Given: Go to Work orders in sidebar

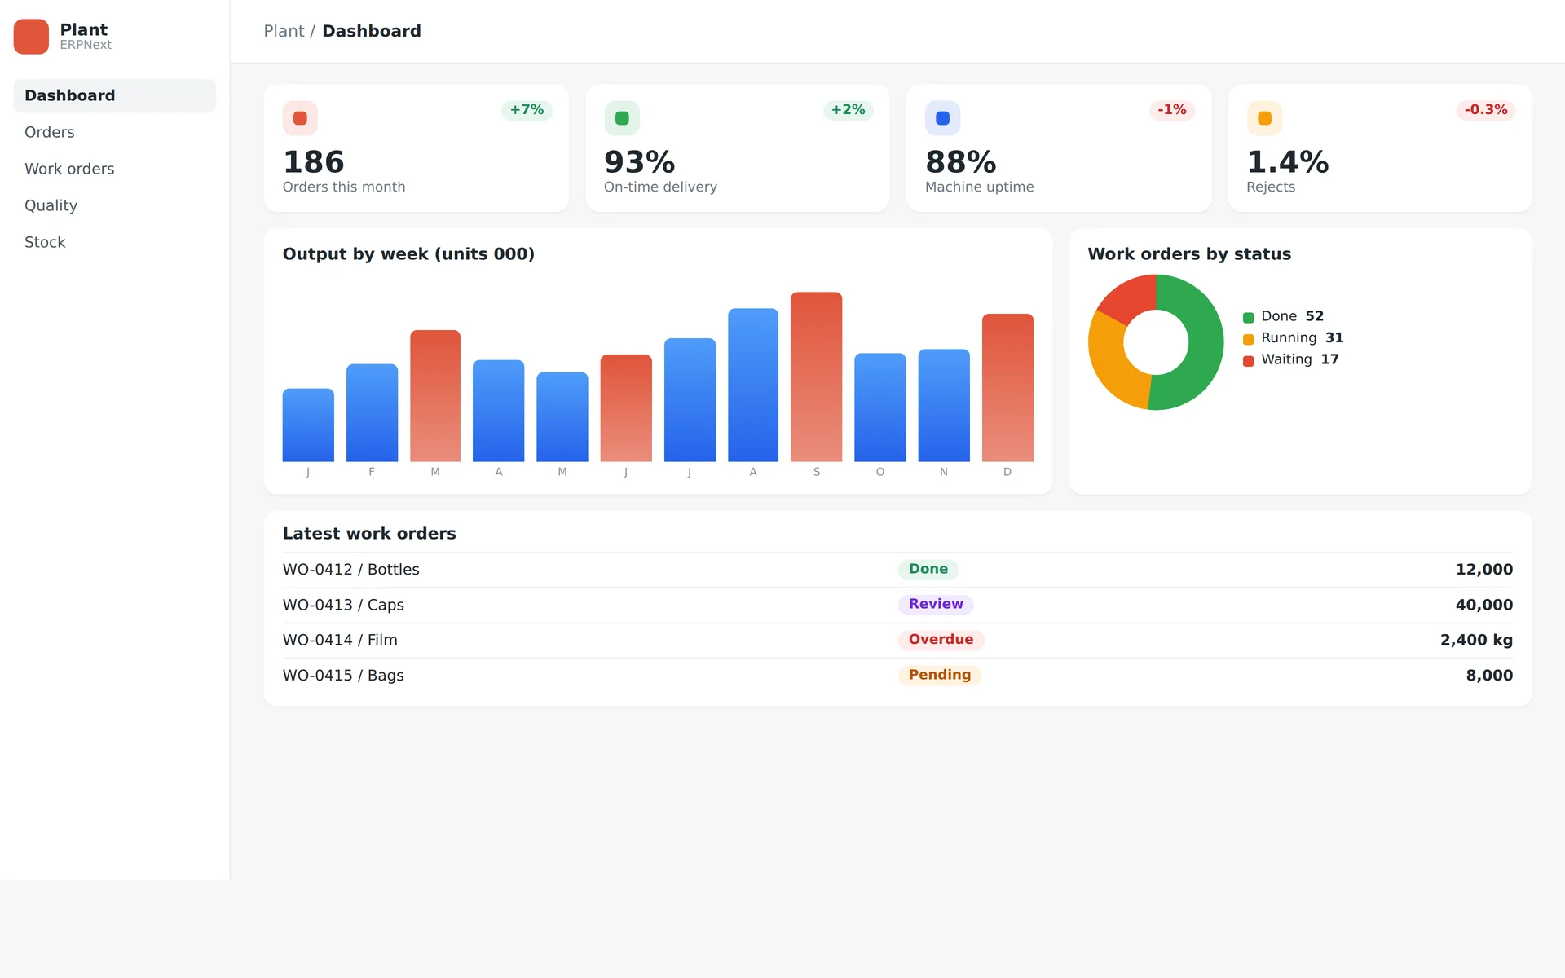Looking at the screenshot, I should 115,169.
